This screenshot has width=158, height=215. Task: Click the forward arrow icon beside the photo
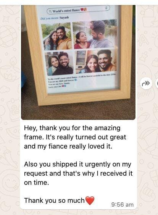click(146, 83)
